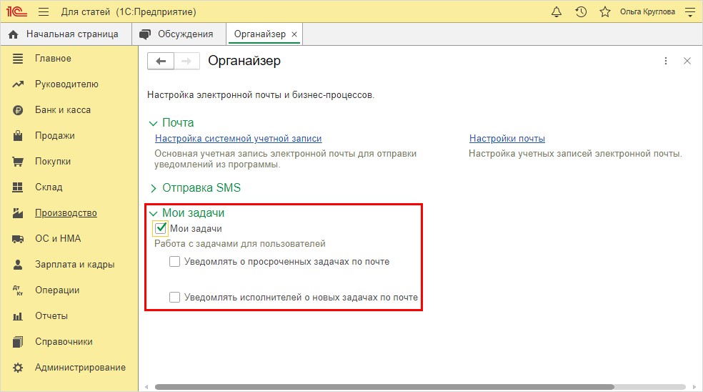703x392 pixels.
Task: Click the Продажи bag icon
Action: coord(18,136)
